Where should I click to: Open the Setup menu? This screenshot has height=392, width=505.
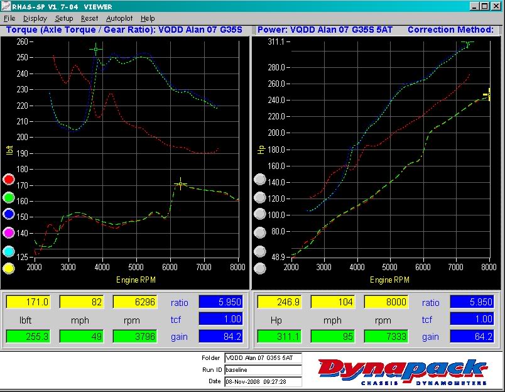tap(64, 18)
